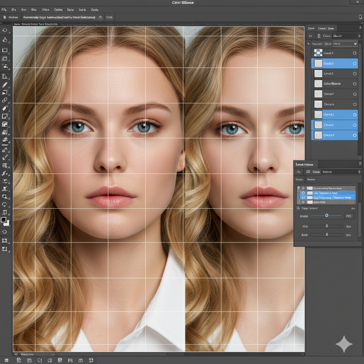Image resolution: width=364 pixels, height=364 pixels.
Task: Click the black foreground color swatch
Action: [4, 220]
